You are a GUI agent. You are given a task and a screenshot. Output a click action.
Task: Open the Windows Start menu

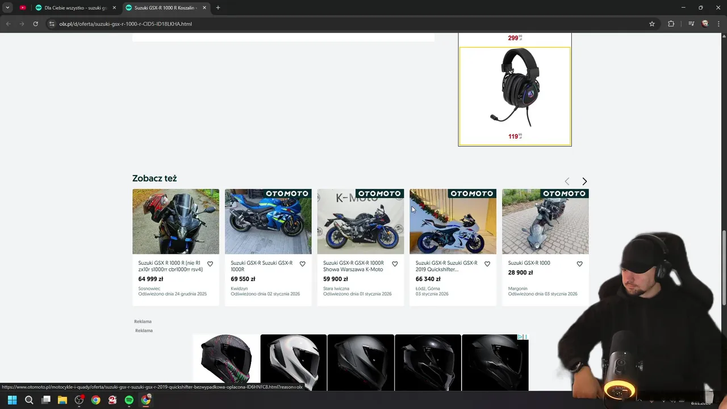point(12,400)
